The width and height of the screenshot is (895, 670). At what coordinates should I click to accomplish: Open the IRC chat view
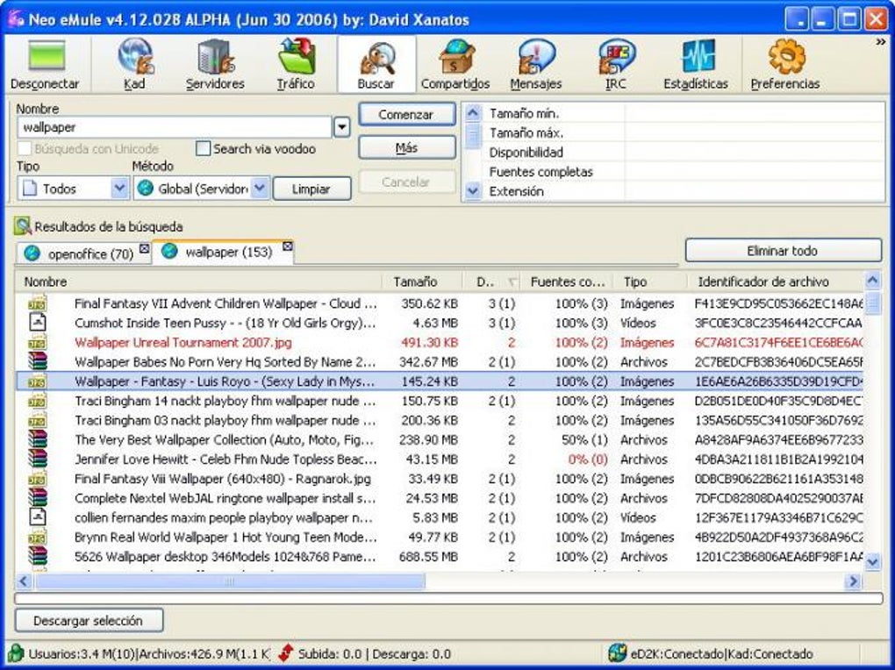pyautogui.click(x=616, y=63)
